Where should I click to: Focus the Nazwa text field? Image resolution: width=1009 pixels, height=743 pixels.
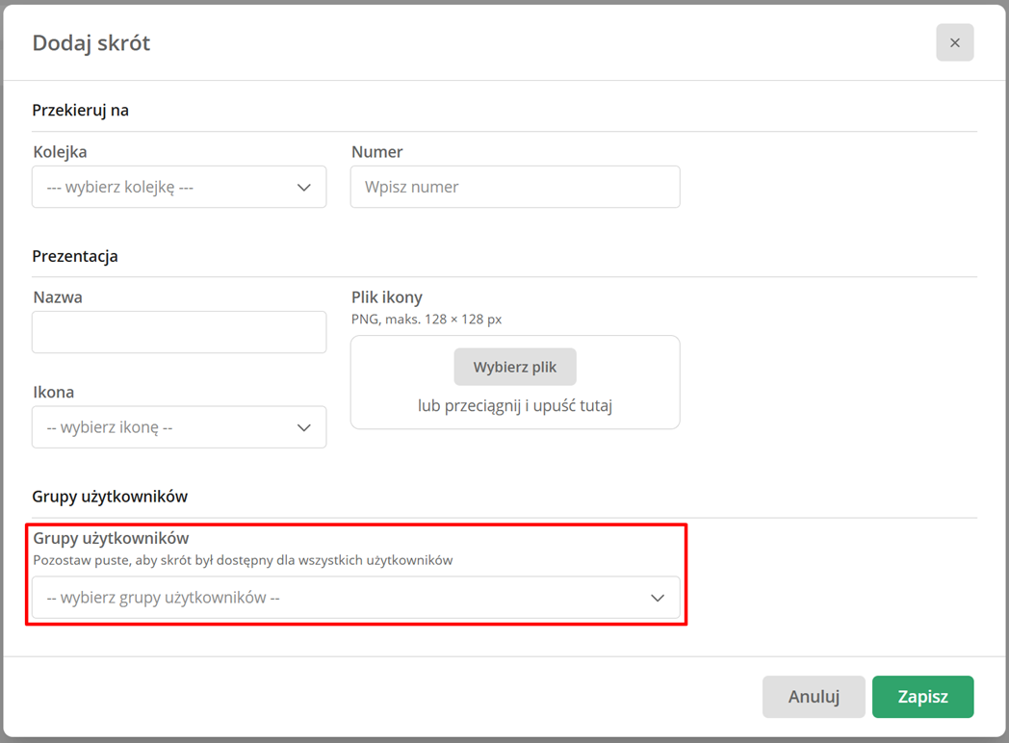(x=179, y=332)
